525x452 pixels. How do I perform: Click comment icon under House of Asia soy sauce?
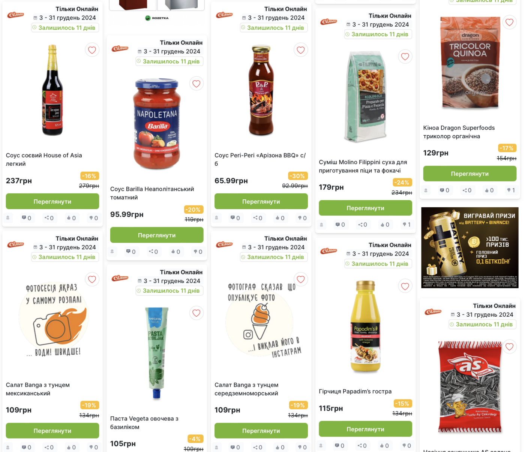pyautogui.click(x=27, y=218)
